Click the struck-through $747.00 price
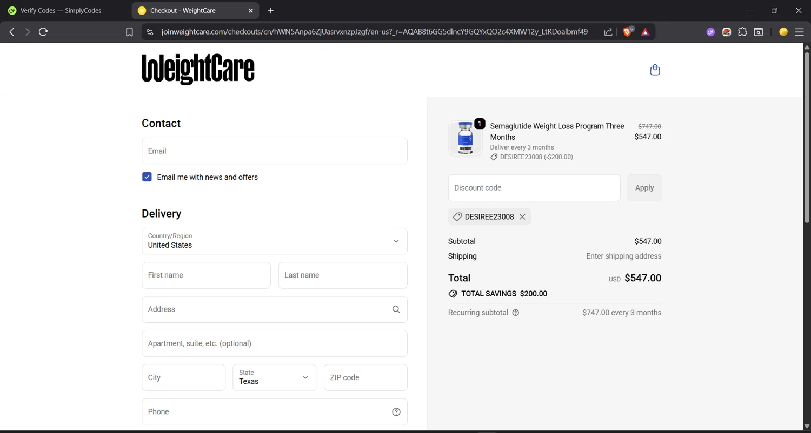 pyautogui.click(x=649, y=127)
